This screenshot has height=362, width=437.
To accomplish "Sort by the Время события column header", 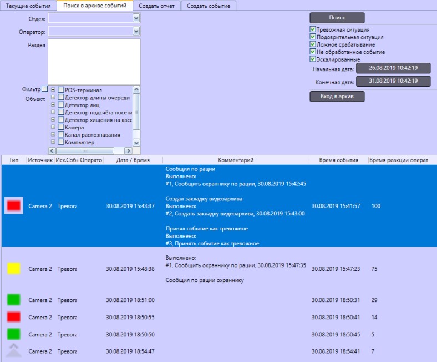I will [339, 160].
